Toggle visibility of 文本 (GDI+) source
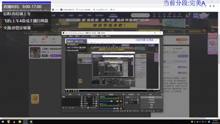 (x=94, y=97)
